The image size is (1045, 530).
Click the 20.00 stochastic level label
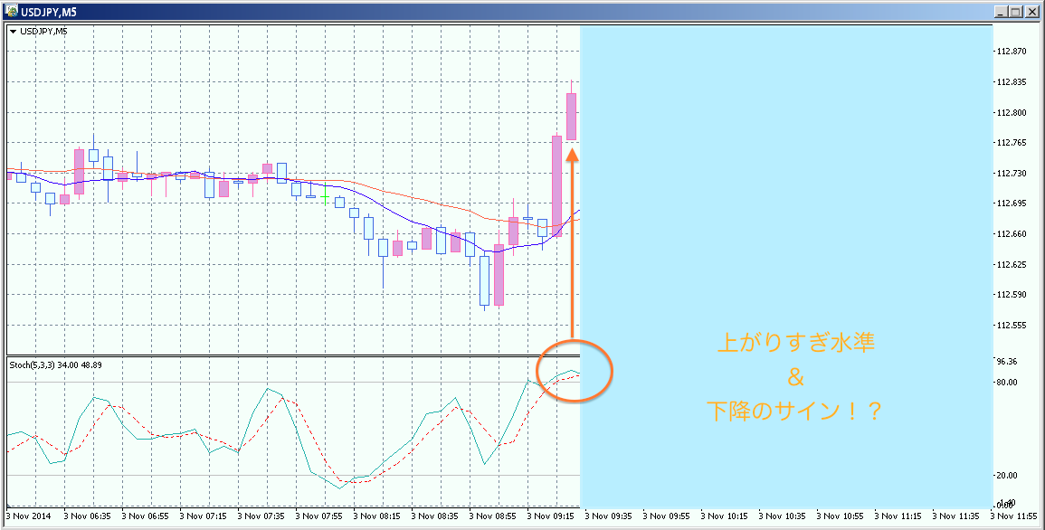click(1006, 475)
